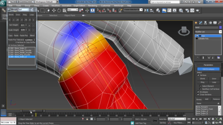Open the Animation menu
The width and height of the screenshot is (223, 125).
tap(67, 6)
